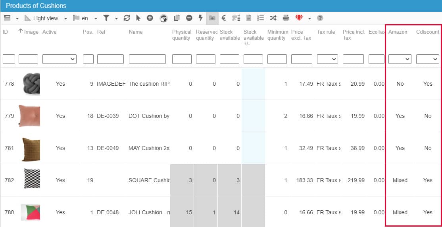442x227 pixels.
Task: Focus the Name filter field
Action: tap(147, 59)
